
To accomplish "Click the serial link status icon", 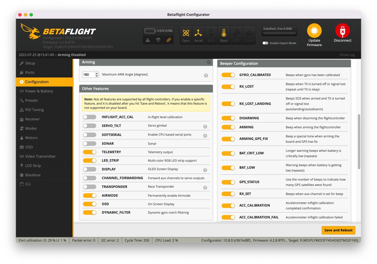I will click(x=169, y=40).
